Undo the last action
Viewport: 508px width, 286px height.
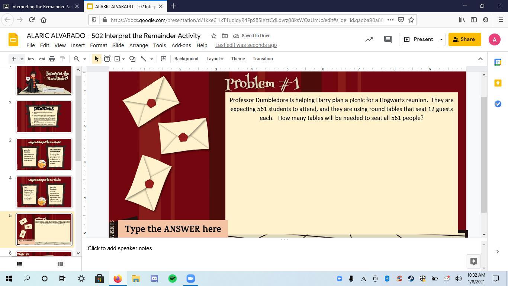[x=31, y=59]
